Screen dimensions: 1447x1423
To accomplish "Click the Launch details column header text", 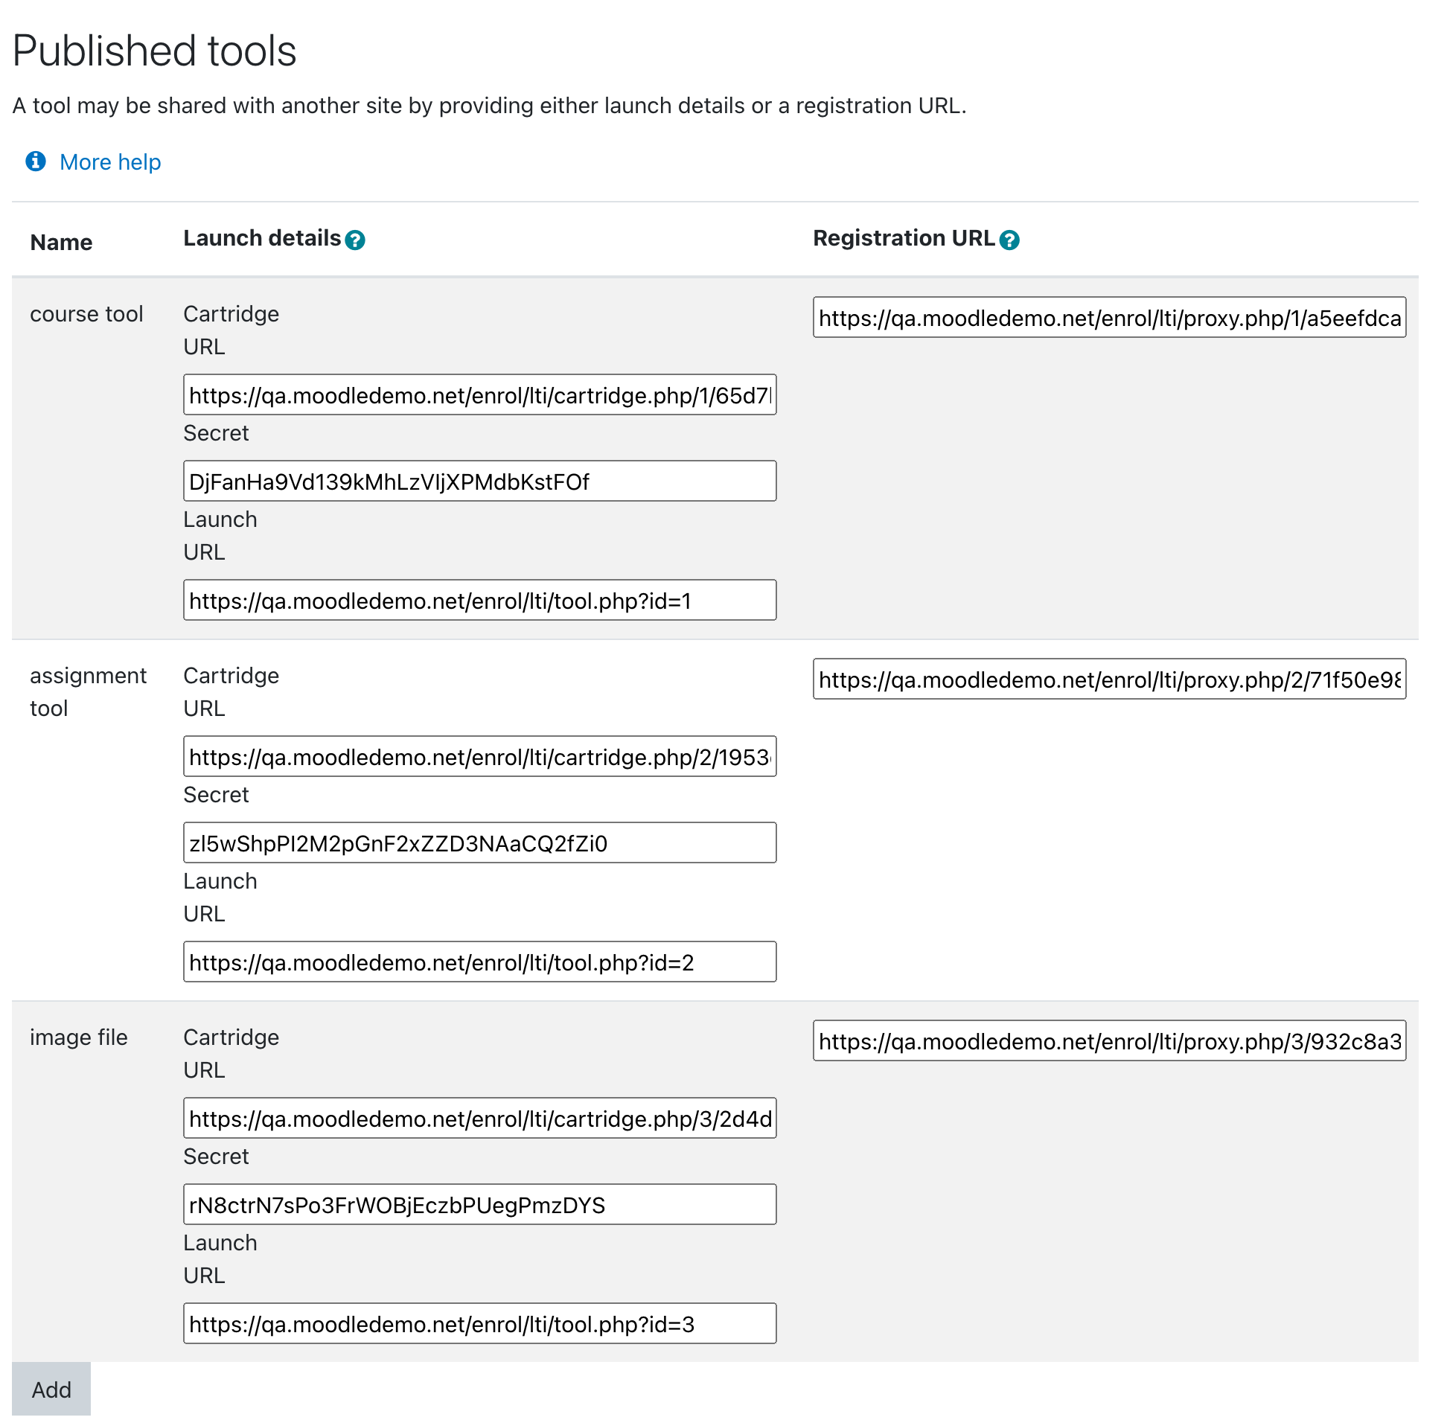I will point(262,238).
